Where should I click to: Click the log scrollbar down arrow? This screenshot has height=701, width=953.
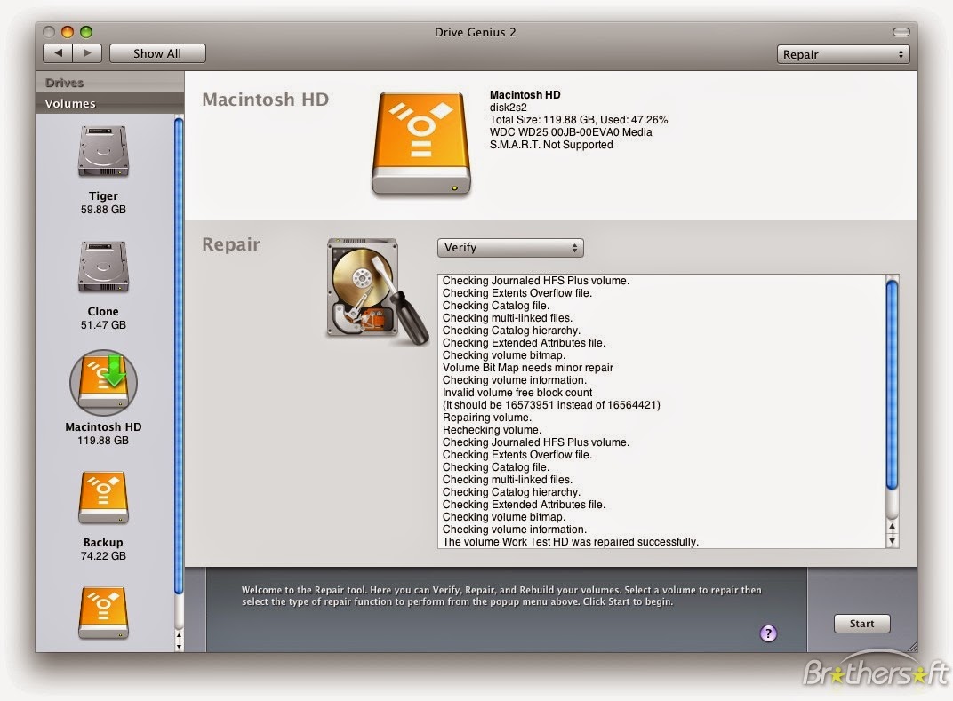892,540
